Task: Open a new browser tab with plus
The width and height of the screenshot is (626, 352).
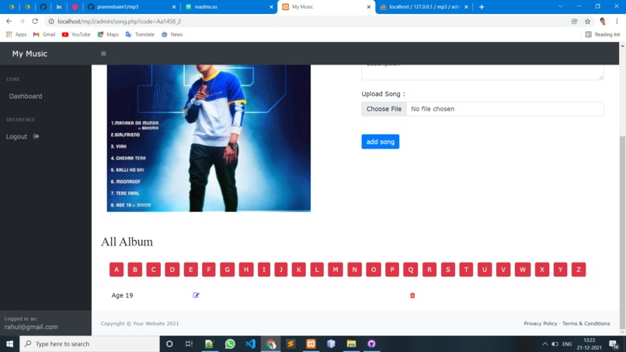Action: (482, 7)
